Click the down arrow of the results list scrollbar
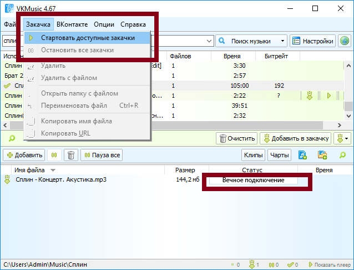Image resolution: width=354 pixels, height=270 pixels. 348,116
